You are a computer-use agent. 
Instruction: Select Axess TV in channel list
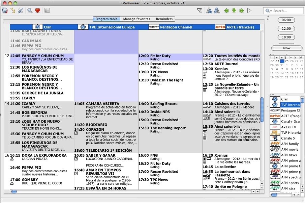coord(285,127)
